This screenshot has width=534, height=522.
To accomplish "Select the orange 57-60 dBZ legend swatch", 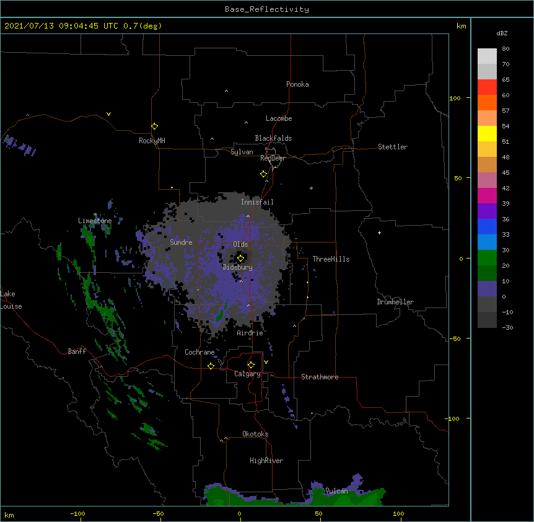I will coord(487,102).
